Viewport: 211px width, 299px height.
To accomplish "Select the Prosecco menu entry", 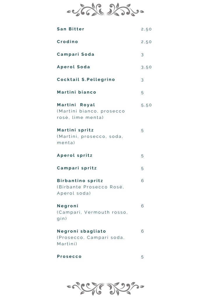I will point(69,256).
